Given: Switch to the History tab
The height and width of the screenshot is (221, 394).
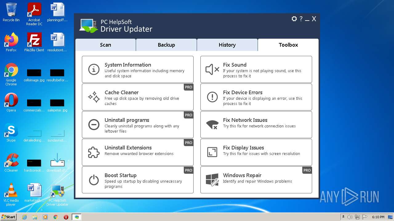Looking at the screenshot, I should point(227,45).
